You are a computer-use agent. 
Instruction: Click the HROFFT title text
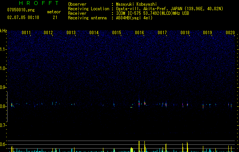39,3
